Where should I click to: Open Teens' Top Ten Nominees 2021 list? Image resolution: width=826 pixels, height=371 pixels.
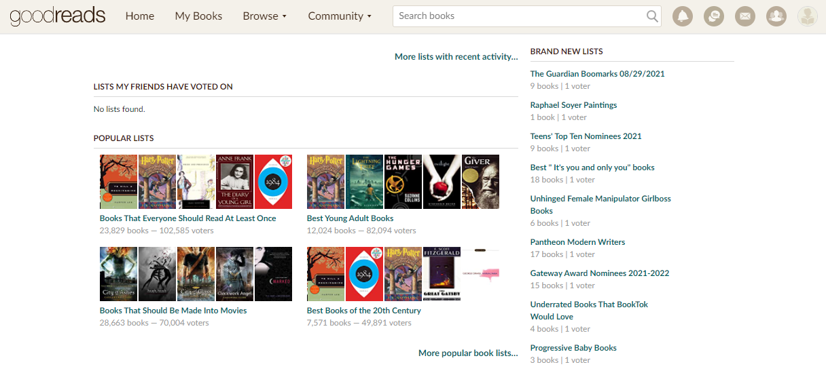[x=586, y=136]
